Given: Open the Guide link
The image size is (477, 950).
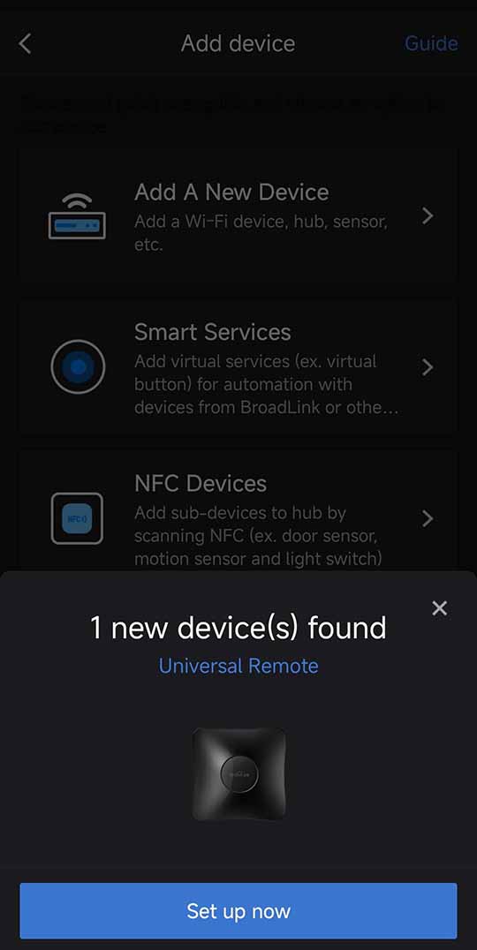Looking at the screenshot, I should click(x=431, y=43).
